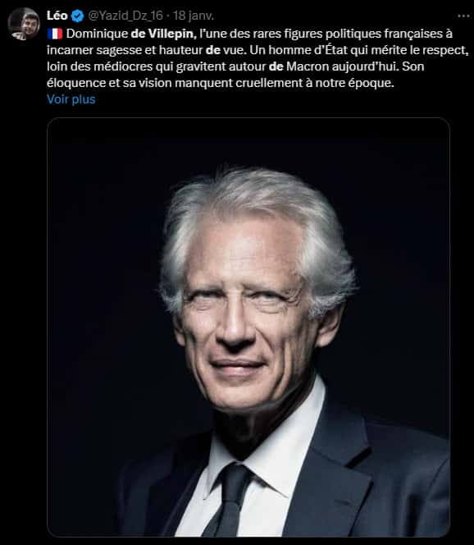Expand the tweet with Voir plus
The height and width of the screenshot is (545, 474).
pyautogui.click(x=71, y=99)
